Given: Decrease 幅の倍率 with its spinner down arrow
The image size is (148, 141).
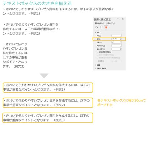Looking at the screenshot, I should 121,49.
